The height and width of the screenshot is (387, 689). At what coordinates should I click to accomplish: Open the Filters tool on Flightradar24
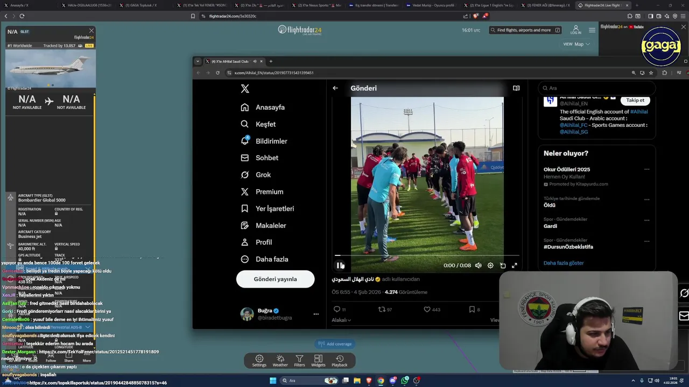pyautogui.click(x=299, y=361)
